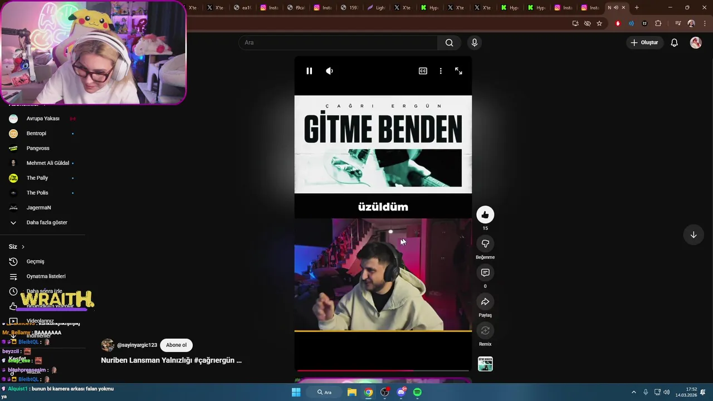
Task: Open OBS Studio from the taskbar
Action: point(384,392)
